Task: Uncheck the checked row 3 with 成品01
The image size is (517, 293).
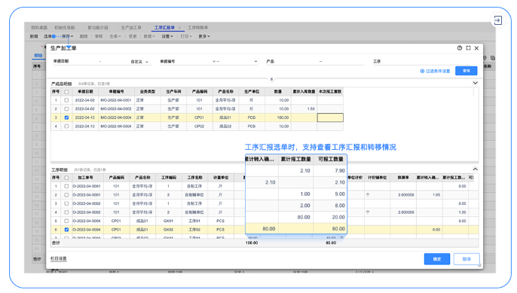Action: pos(66,118)
